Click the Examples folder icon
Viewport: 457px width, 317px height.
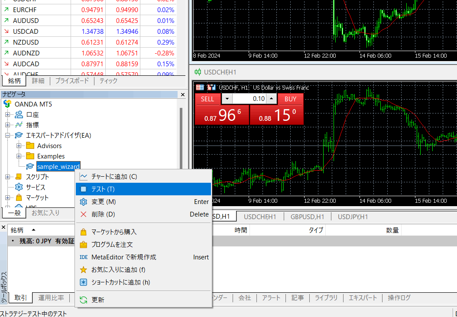point(30,156)
